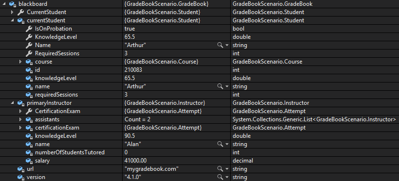The height and width of the screenshot is (181, 399).
Task: Expand the assistants list node
Action: pos(20,119)
